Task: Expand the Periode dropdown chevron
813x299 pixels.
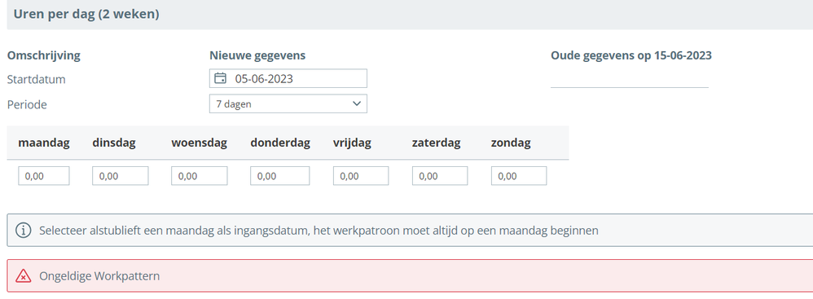Action: pos(356,103)
